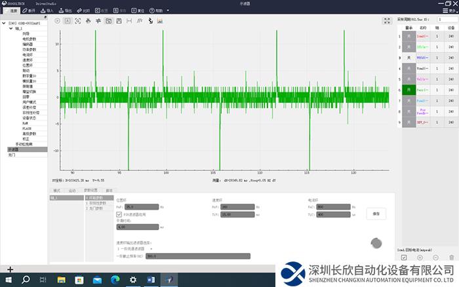Open Microsoft Edge from the taskbar
Viewport: 459px width, 287px height.
tap(115, 280)
